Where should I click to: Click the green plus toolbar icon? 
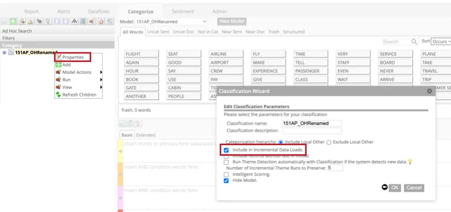pos(12,22)
